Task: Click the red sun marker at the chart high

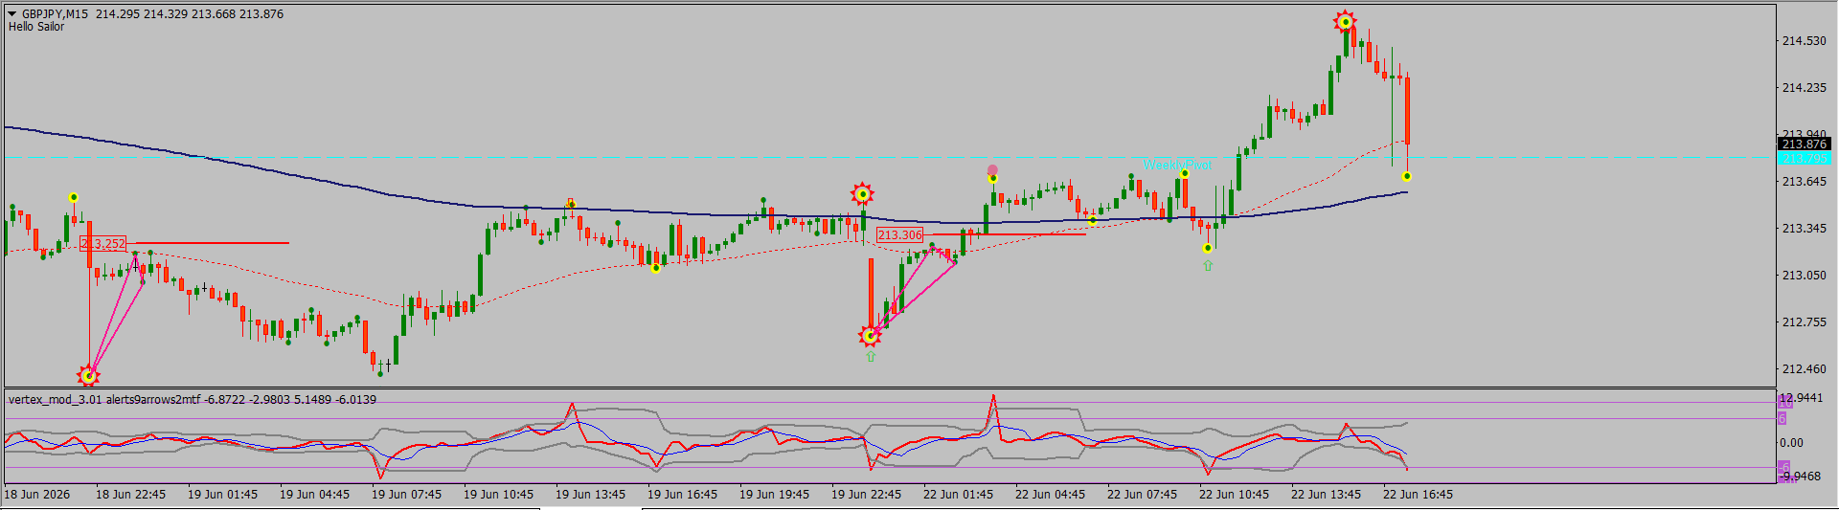Action: [x=1346, y=22]
